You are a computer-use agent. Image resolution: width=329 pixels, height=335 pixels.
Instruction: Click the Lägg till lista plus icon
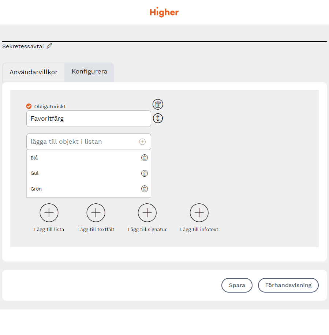click(49, 213)
